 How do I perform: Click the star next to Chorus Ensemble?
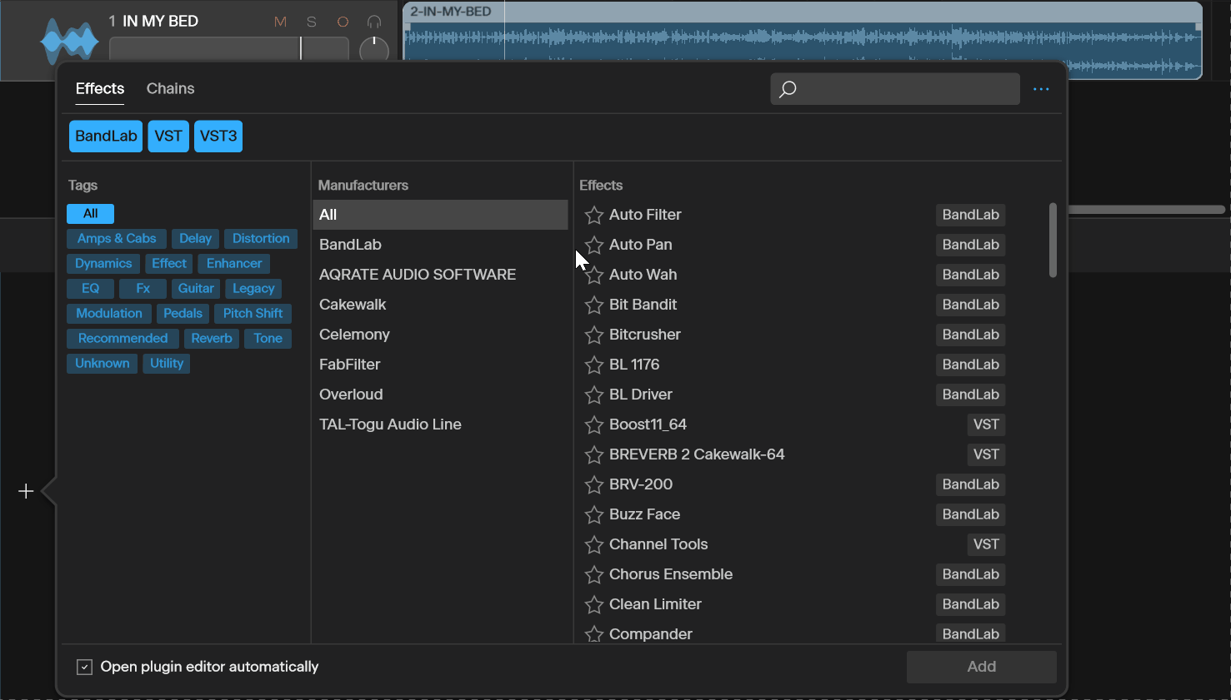[593, 575]
